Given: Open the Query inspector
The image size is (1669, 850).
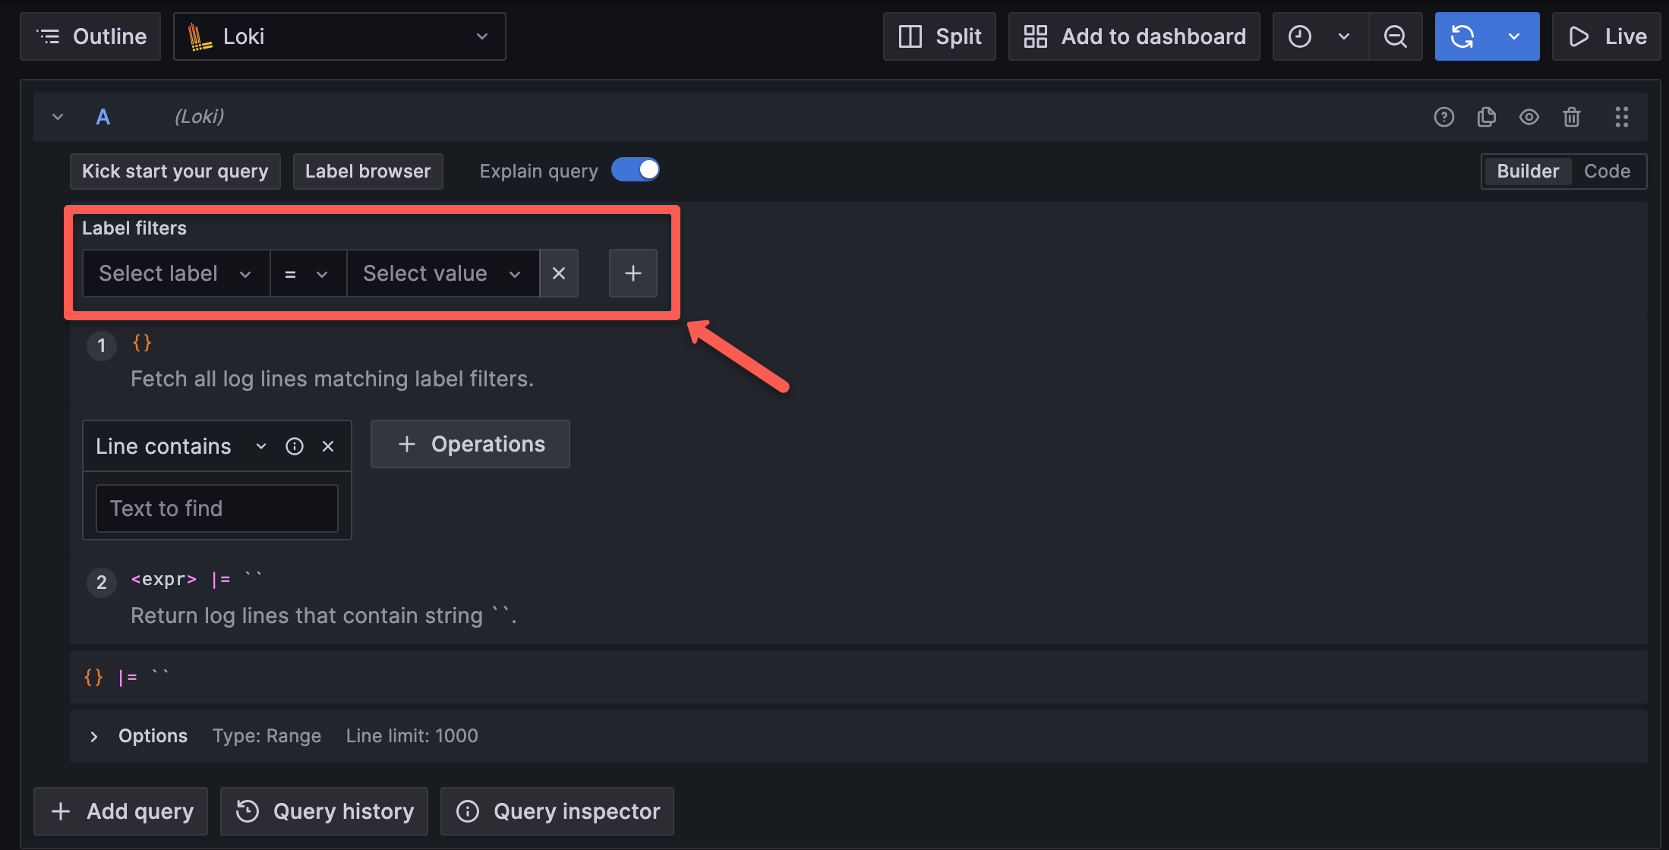Looking at the screenshot, I should click(557, 811).
